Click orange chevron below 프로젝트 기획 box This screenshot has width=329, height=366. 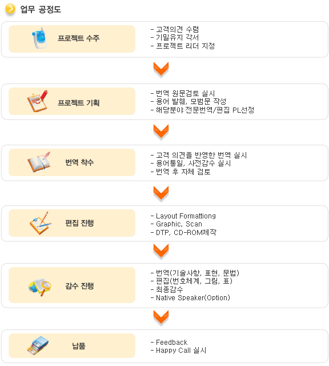(x=161, y=132)
